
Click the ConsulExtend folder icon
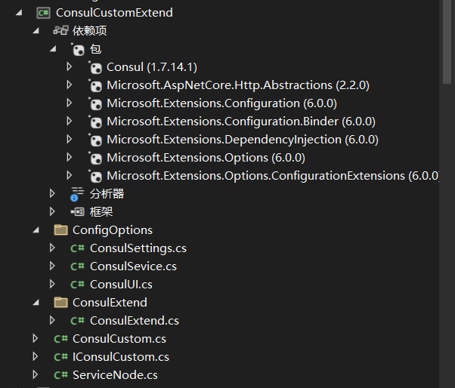[x=61, y=302]
